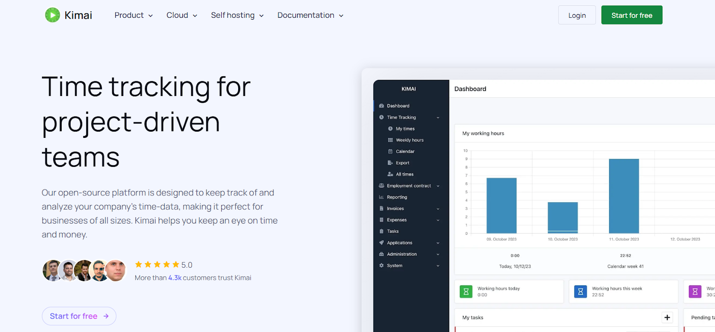Expand the Invoices chevron
This screenshot has height=332, width=715.
pos(438,209)
